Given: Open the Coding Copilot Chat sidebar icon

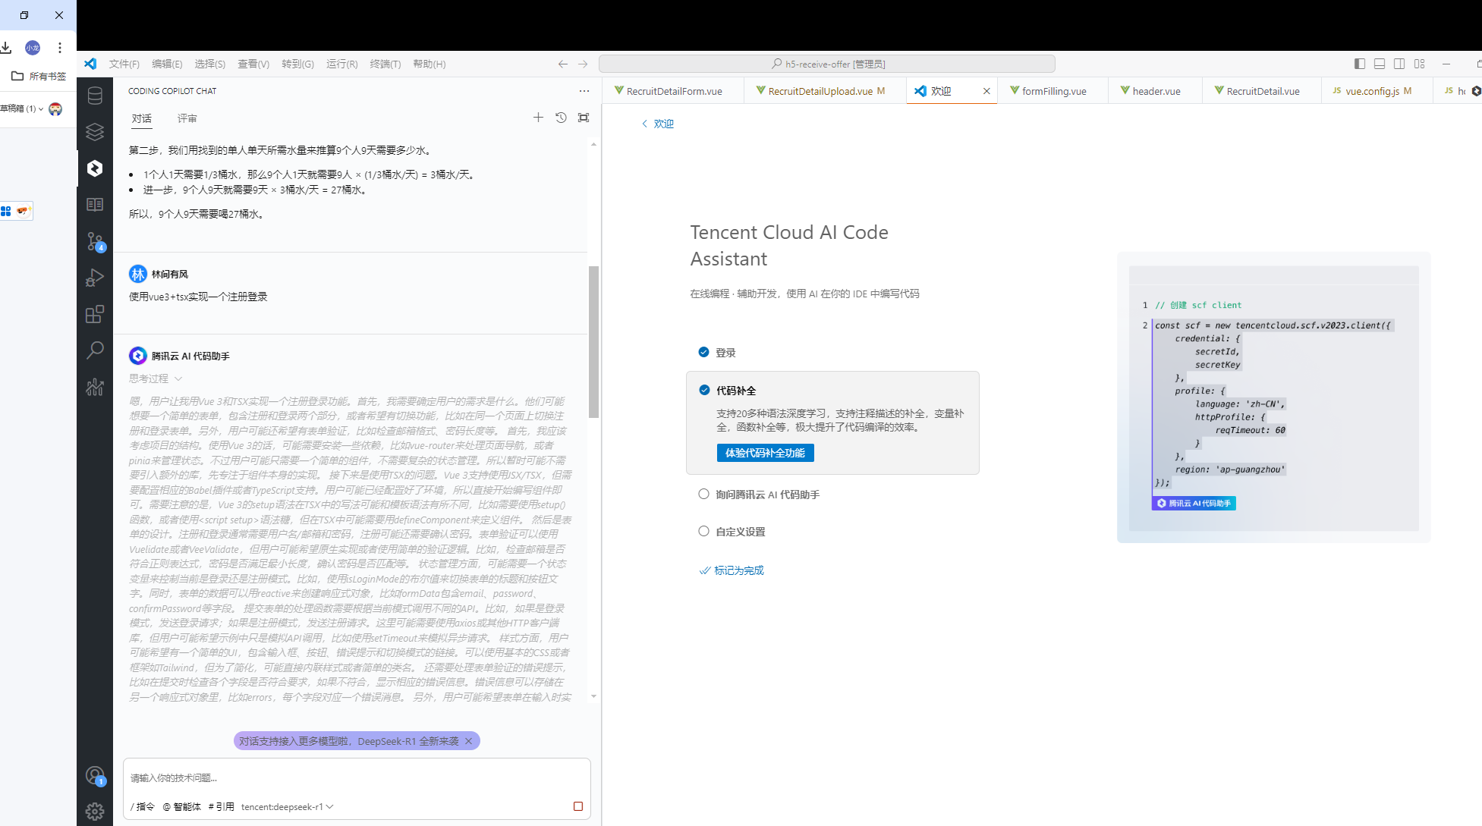Looking at the screenshot, I should click(x=95, y=168).
